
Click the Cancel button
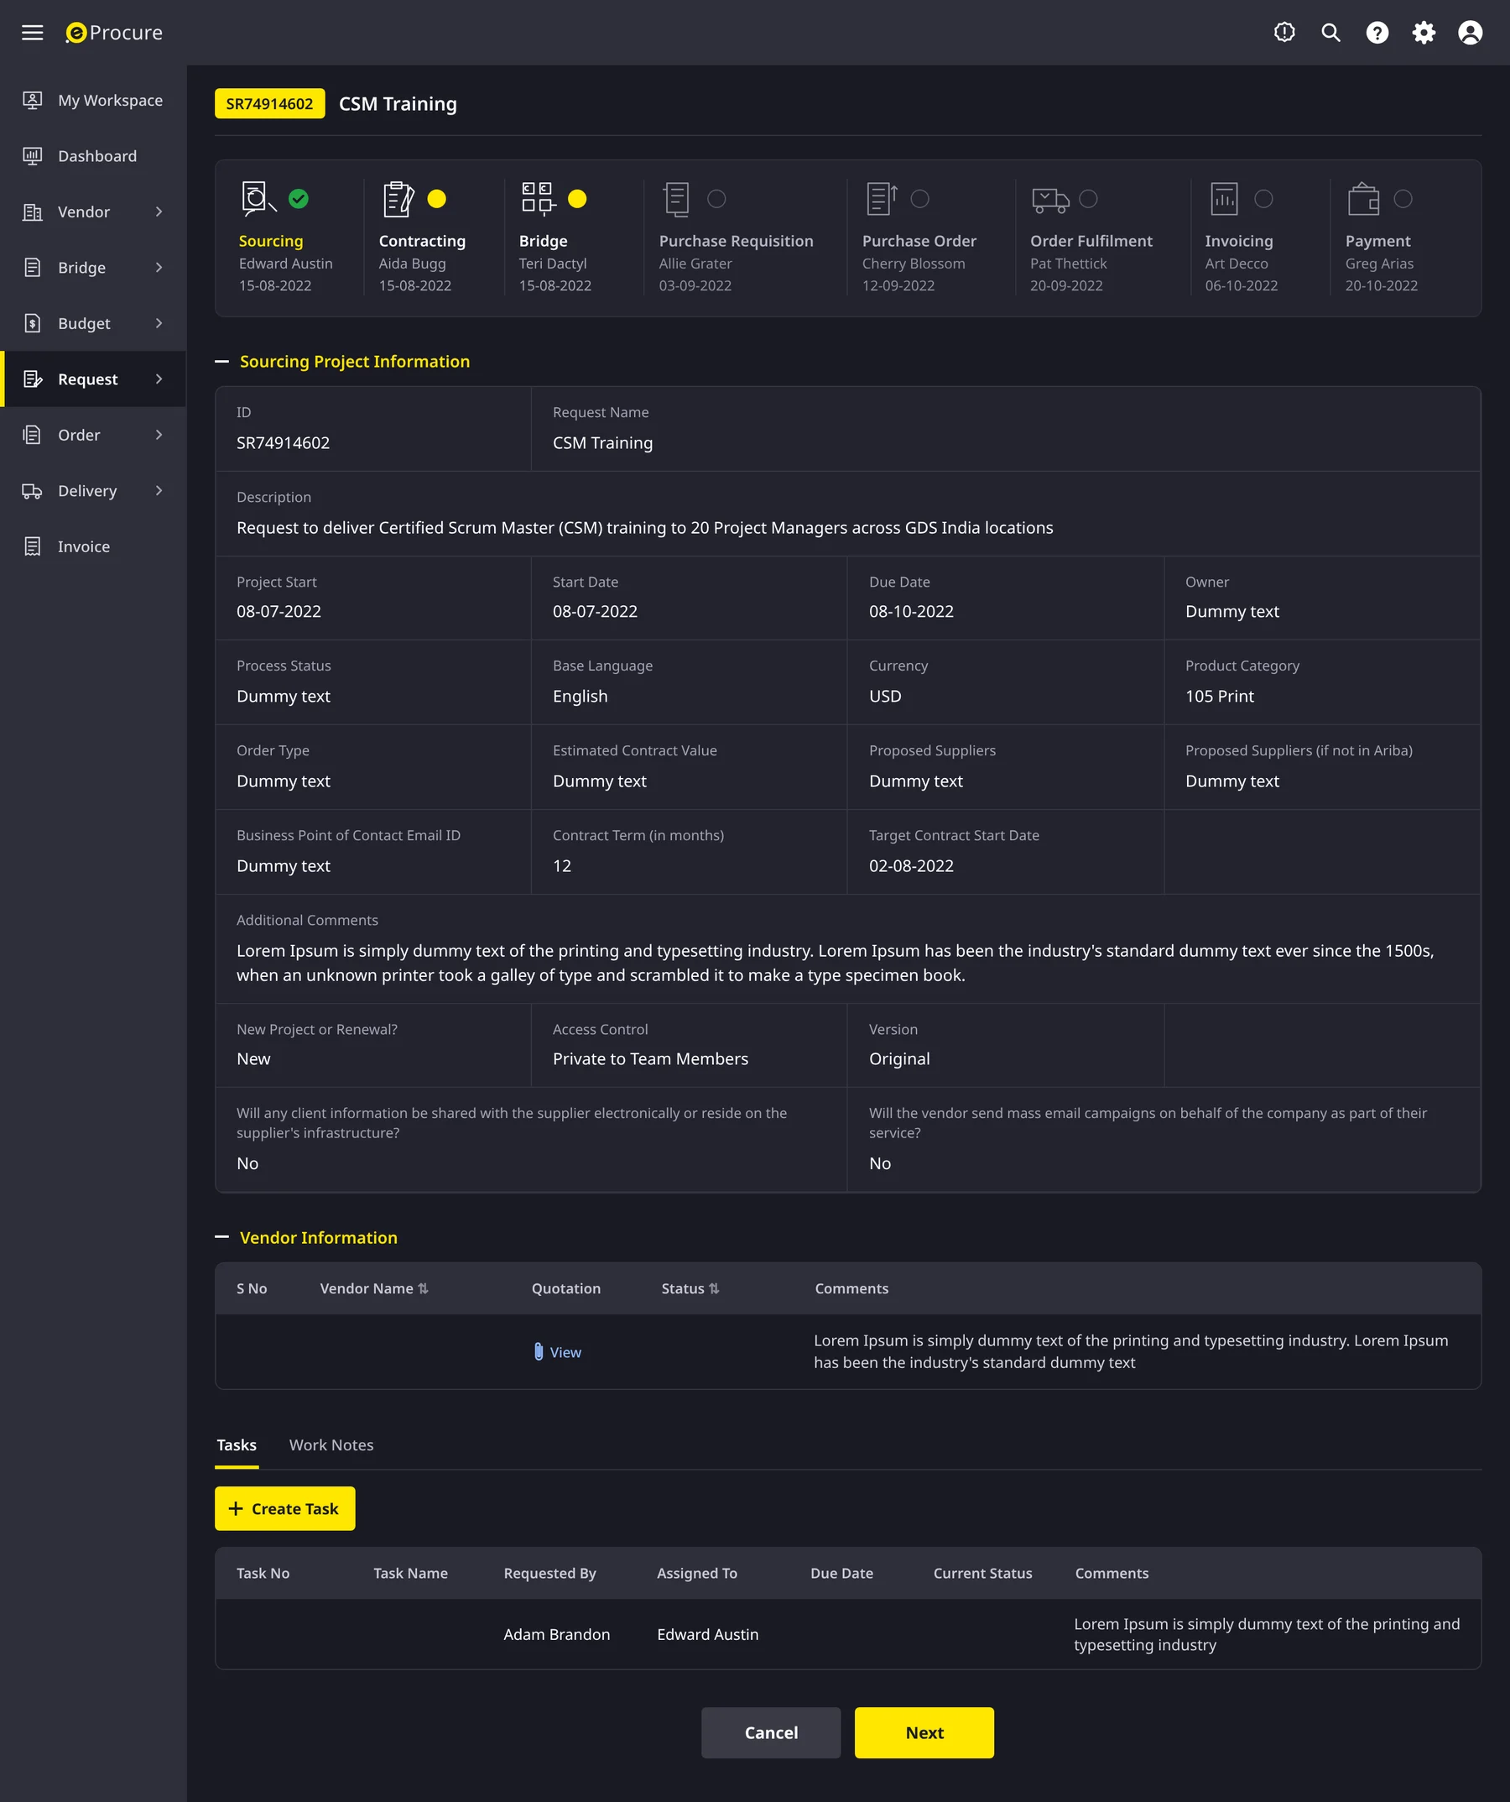click(771, 1732)
